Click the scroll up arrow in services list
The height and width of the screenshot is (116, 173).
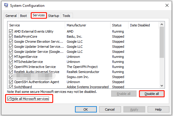point(162,24)
